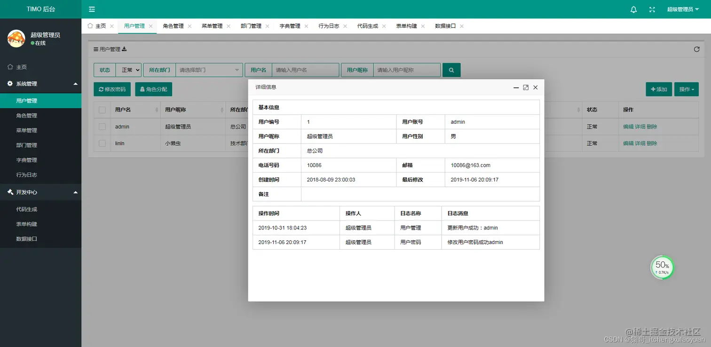Image resolution: width=711 pixels, height=347 pixels.
Task: Close the 数据接口 tab
Action: click(x=462, y=26)
